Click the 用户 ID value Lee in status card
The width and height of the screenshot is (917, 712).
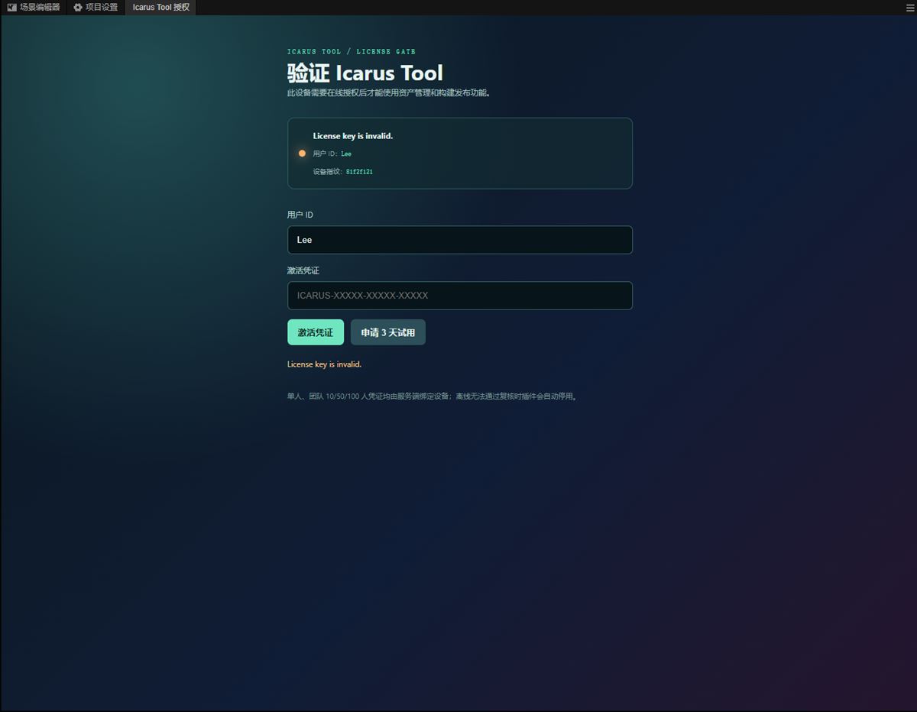[346, 154]
